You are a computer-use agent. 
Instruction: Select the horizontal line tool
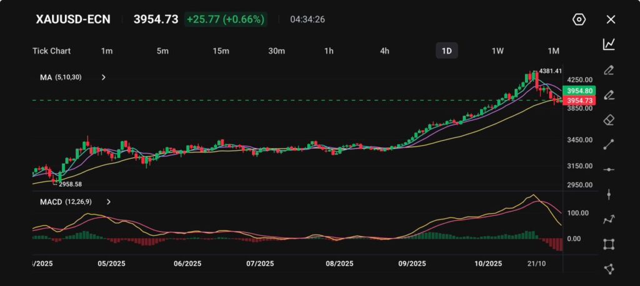(609, 169)
